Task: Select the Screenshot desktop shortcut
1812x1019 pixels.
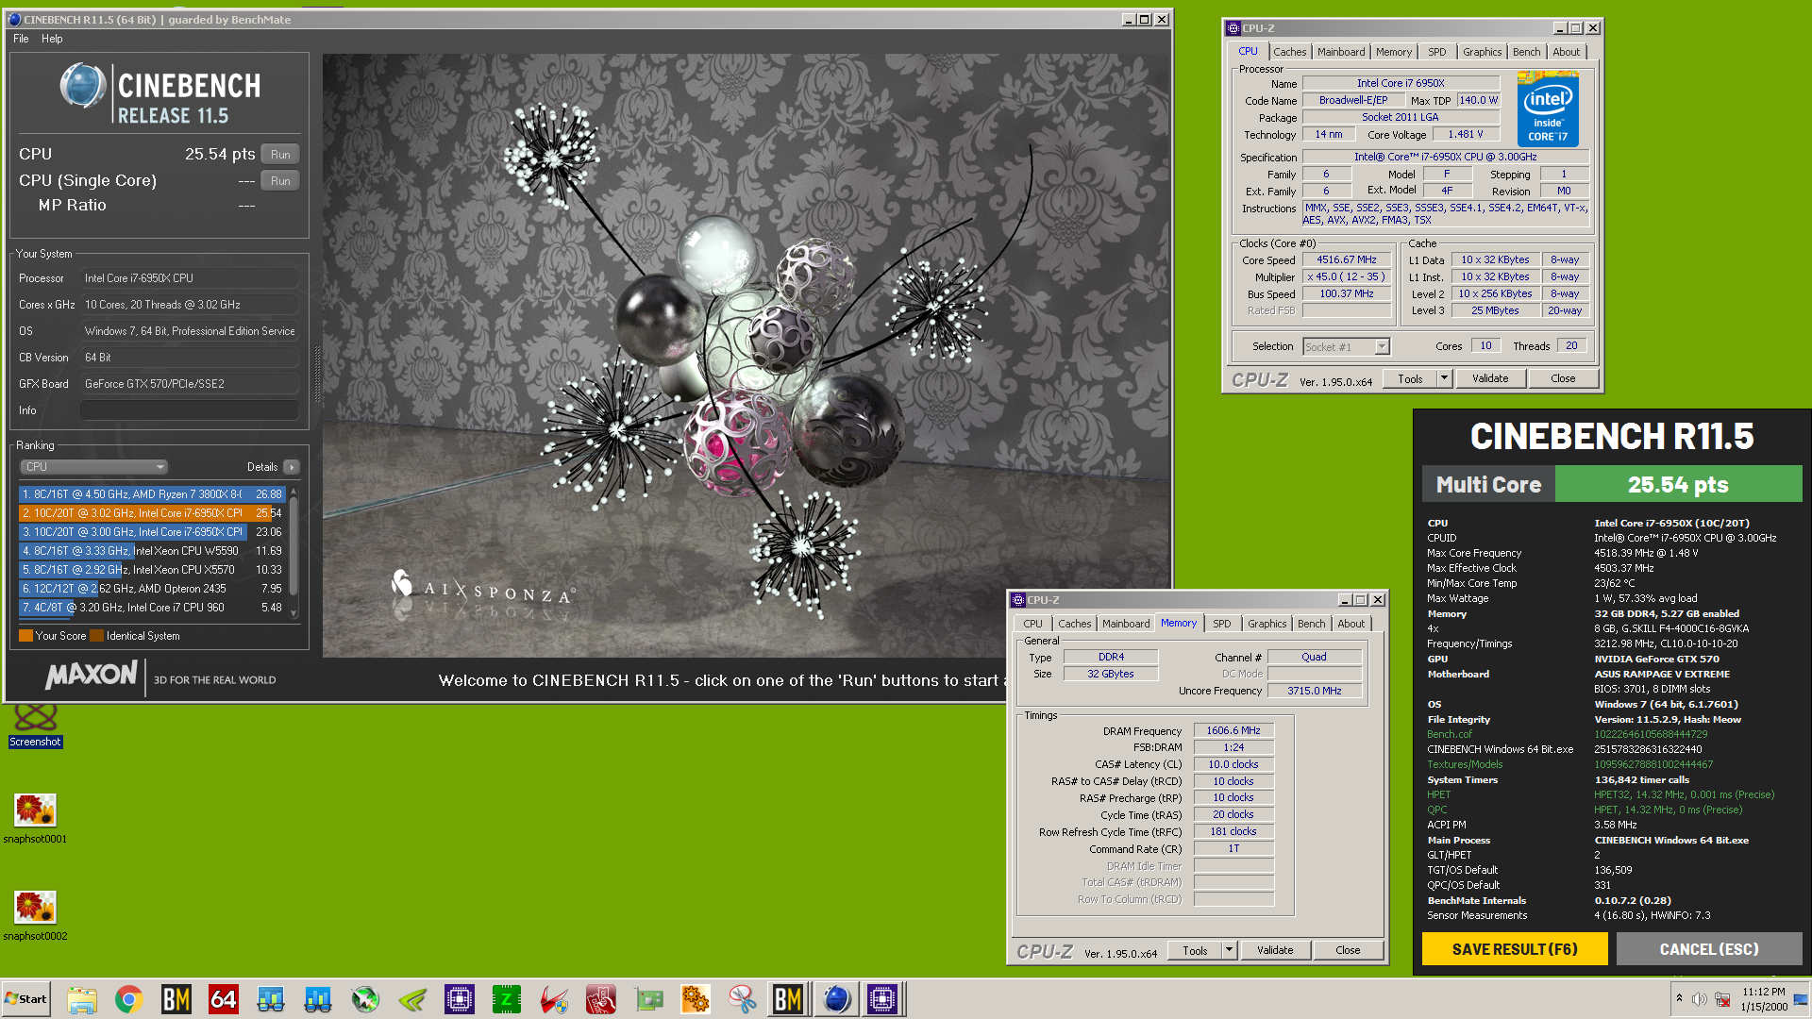Action: [x=36, y=726]
